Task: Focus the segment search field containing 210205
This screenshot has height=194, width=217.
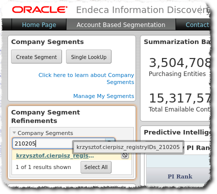Action: pyautogui.click(x=58, y=143)
